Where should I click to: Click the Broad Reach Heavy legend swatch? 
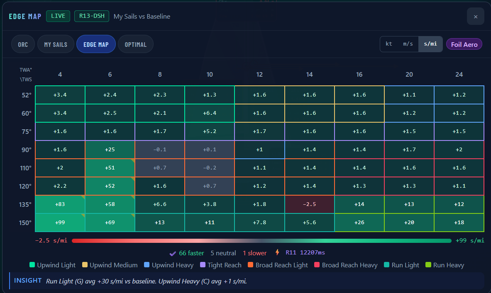[317, 265]
